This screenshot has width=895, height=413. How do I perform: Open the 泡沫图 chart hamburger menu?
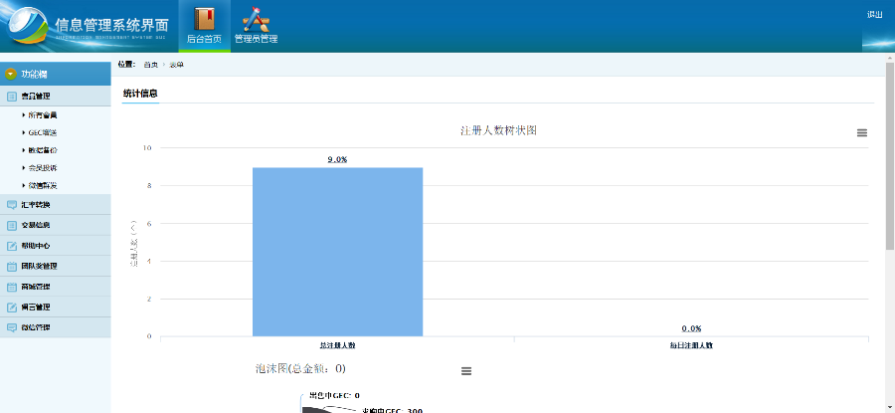coord(466,371)
